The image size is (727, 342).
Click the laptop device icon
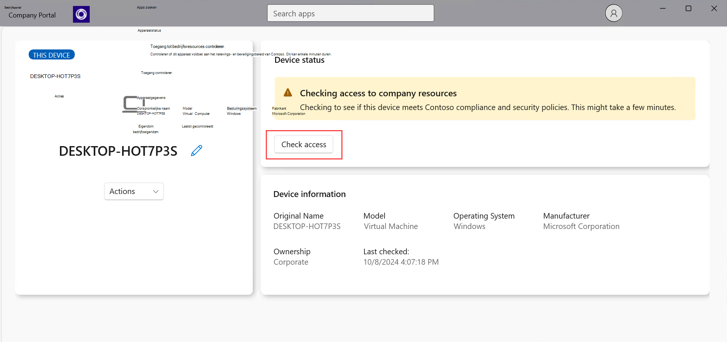pyautogui.click(x=133, y=104)
